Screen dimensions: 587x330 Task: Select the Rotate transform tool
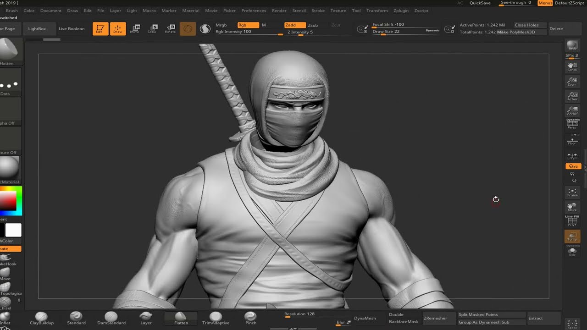click(170, 29)
